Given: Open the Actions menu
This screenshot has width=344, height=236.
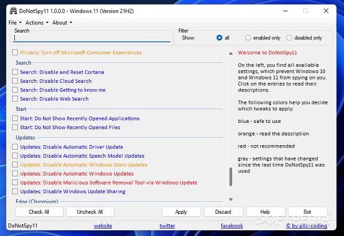Looking at the screenshot, I should 37,22.
